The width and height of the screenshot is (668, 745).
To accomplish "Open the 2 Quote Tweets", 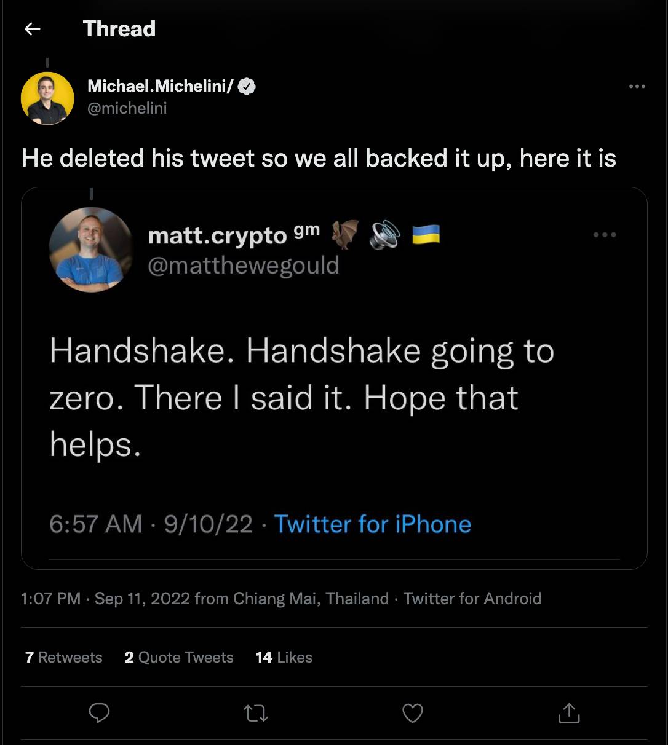I will [179, 657].
